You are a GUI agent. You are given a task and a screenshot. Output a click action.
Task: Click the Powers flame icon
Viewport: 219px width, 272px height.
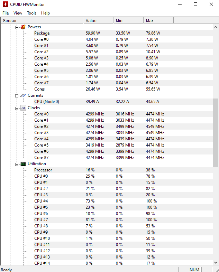(x=23, y=27)
